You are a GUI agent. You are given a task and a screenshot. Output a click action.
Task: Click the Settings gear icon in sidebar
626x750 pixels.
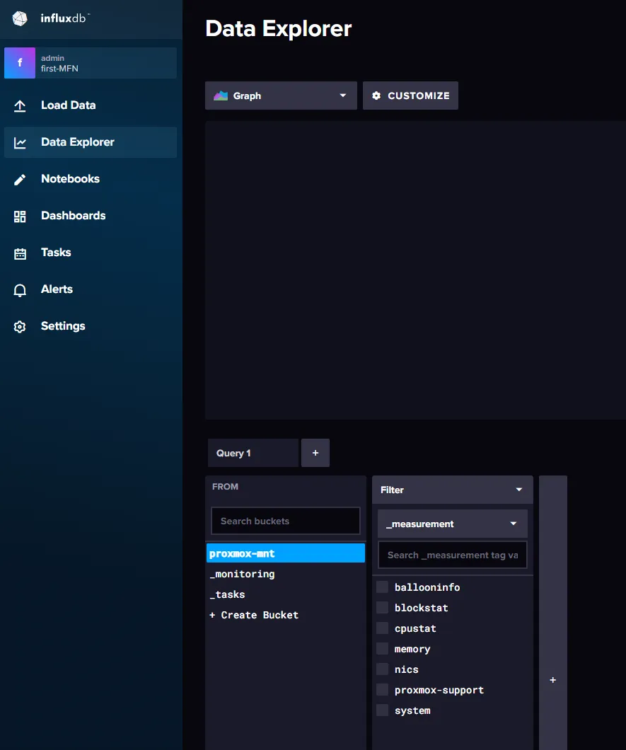[x=20, y=327]
